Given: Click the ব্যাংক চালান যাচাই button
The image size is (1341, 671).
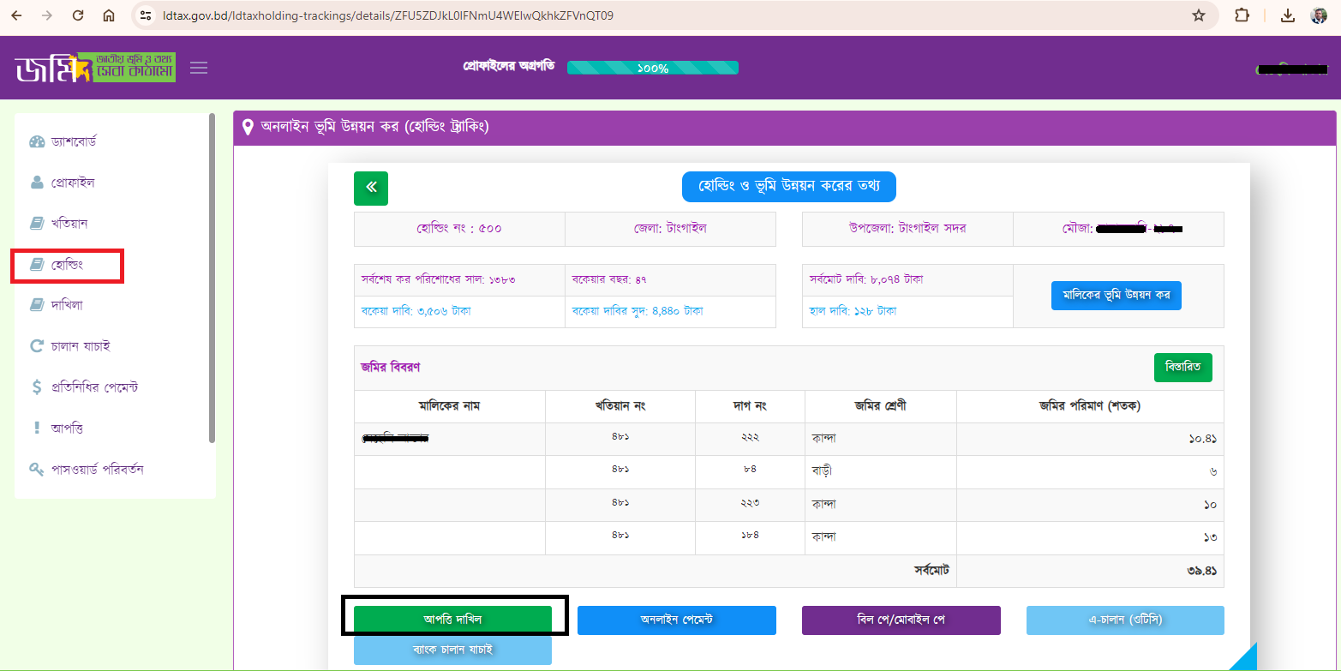Looking at the screenshot, I should pos(452,650).
